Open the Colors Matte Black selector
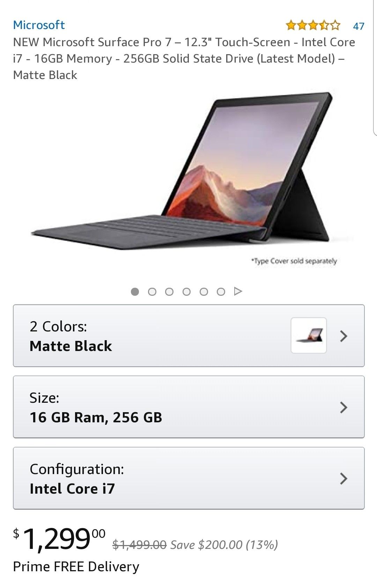The width and height of the screenshot is (377, 580). 188,336
